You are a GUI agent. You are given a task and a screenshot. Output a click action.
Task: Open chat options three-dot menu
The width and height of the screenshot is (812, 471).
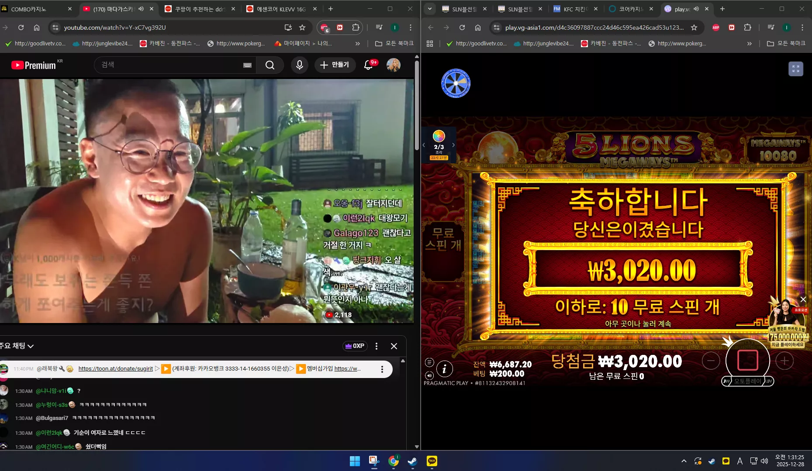click(x=377, y=346)
